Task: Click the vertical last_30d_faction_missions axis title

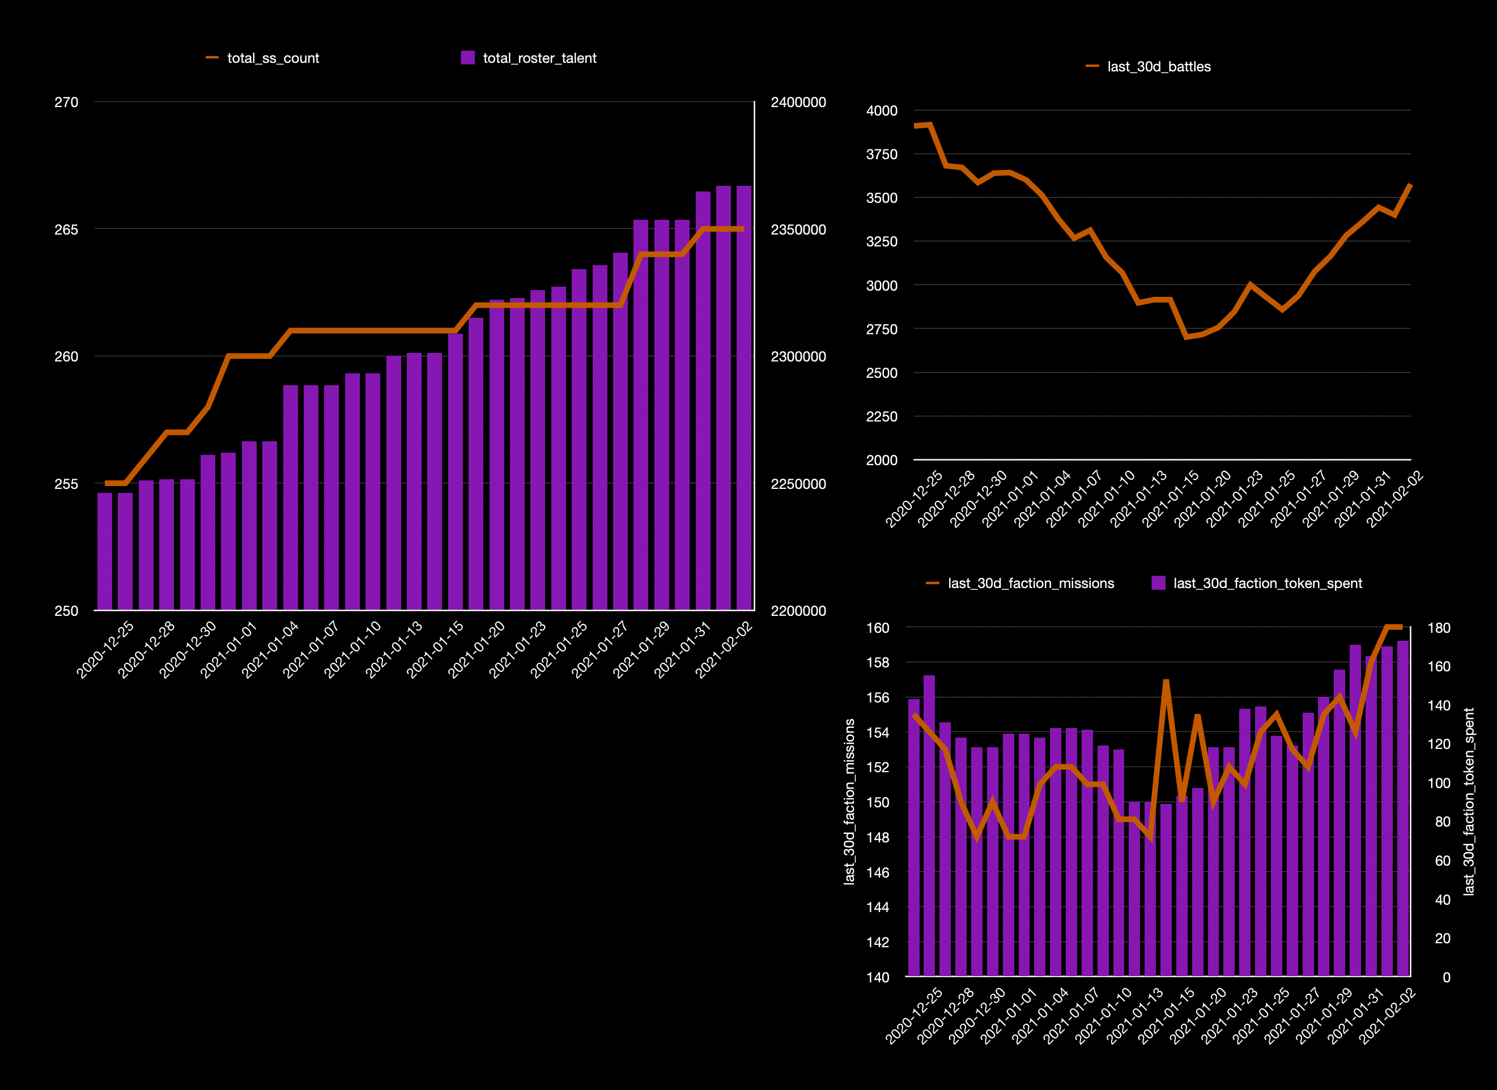Action: click(849, 802)
